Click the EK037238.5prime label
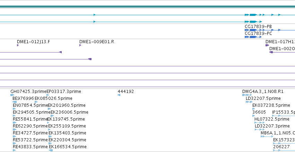The width and height of the screenshot is (295, 152). coord(271,105)
